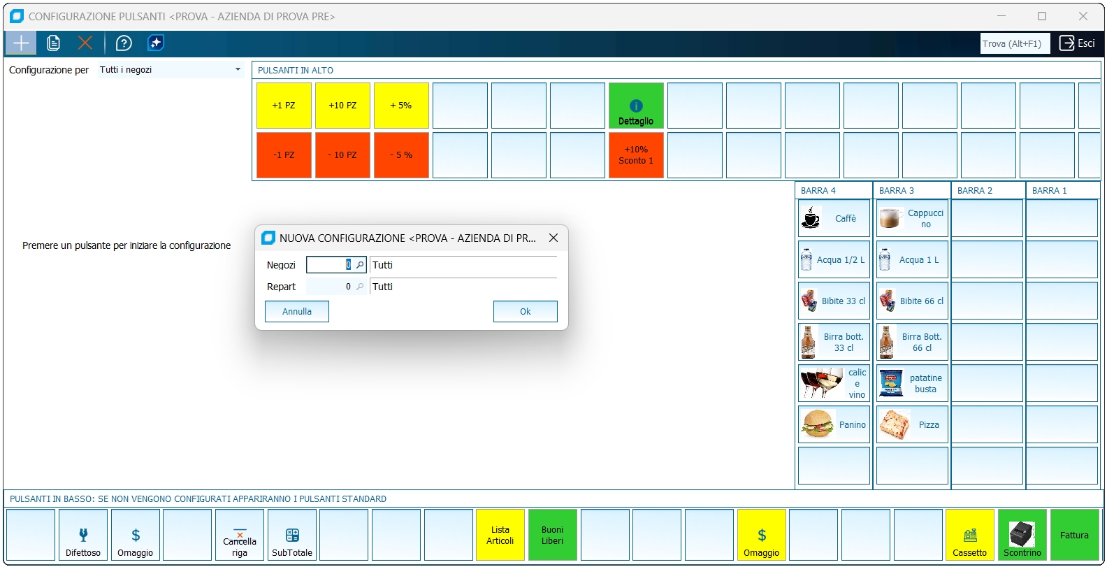Select the Birra bott. 33 cl button
The width and height of the screenshot is (1107, 567).
pyautogui.click(x=834, y=342)
